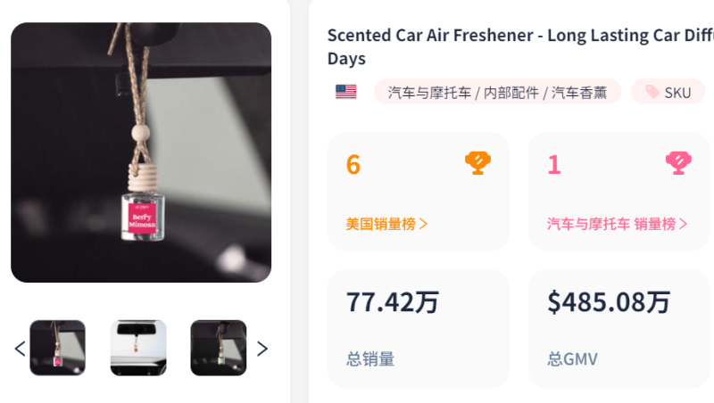Click the pink rank number 1
The width and height of the screenshot is (714, 403).
(554, 165)
